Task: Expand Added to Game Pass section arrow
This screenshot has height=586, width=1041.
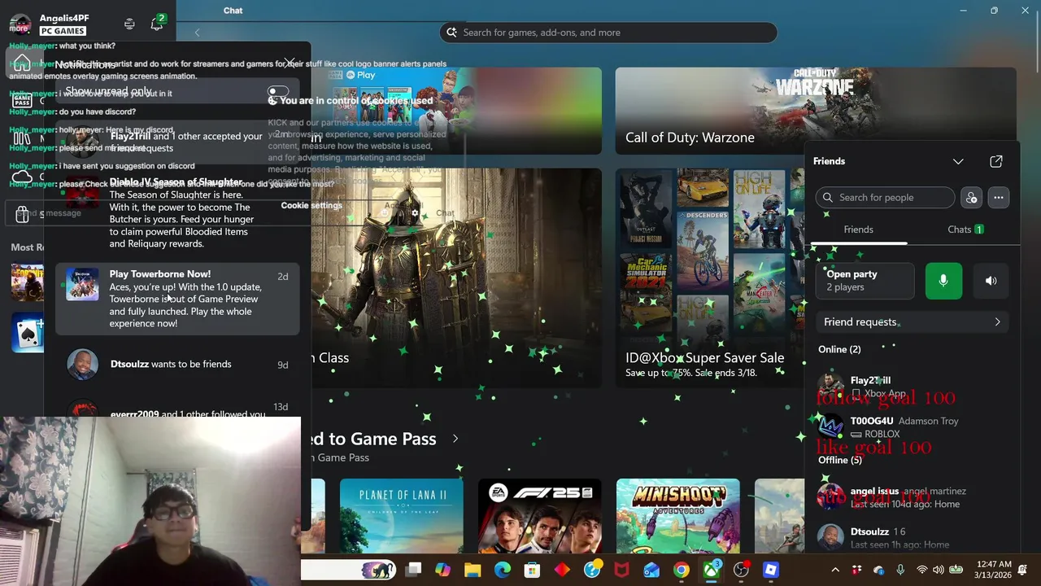Action: 455,439
